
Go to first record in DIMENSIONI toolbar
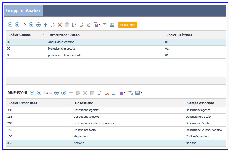tap(32, 93)
